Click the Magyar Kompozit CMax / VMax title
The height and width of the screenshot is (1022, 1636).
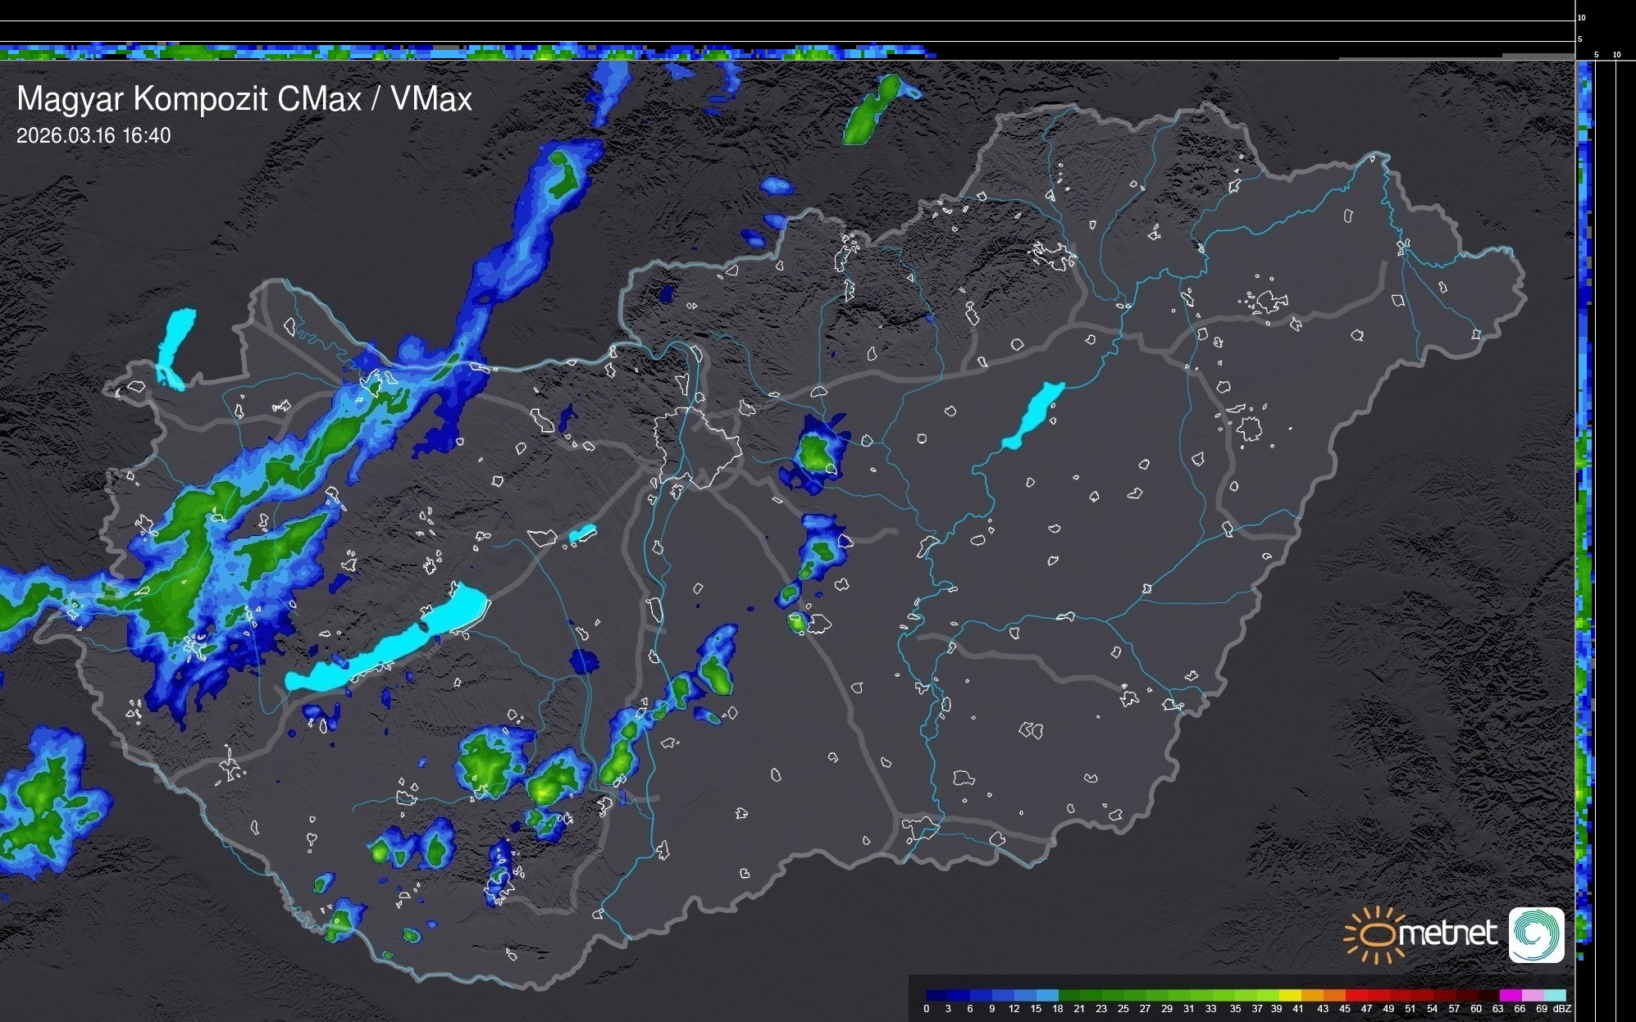tap(244, 99)
